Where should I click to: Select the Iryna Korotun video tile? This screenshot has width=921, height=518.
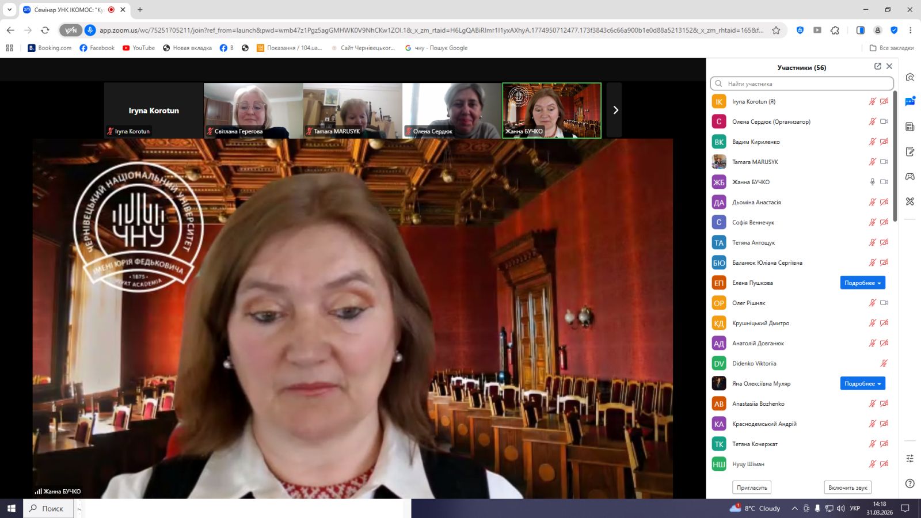click(x=154, y=111)
